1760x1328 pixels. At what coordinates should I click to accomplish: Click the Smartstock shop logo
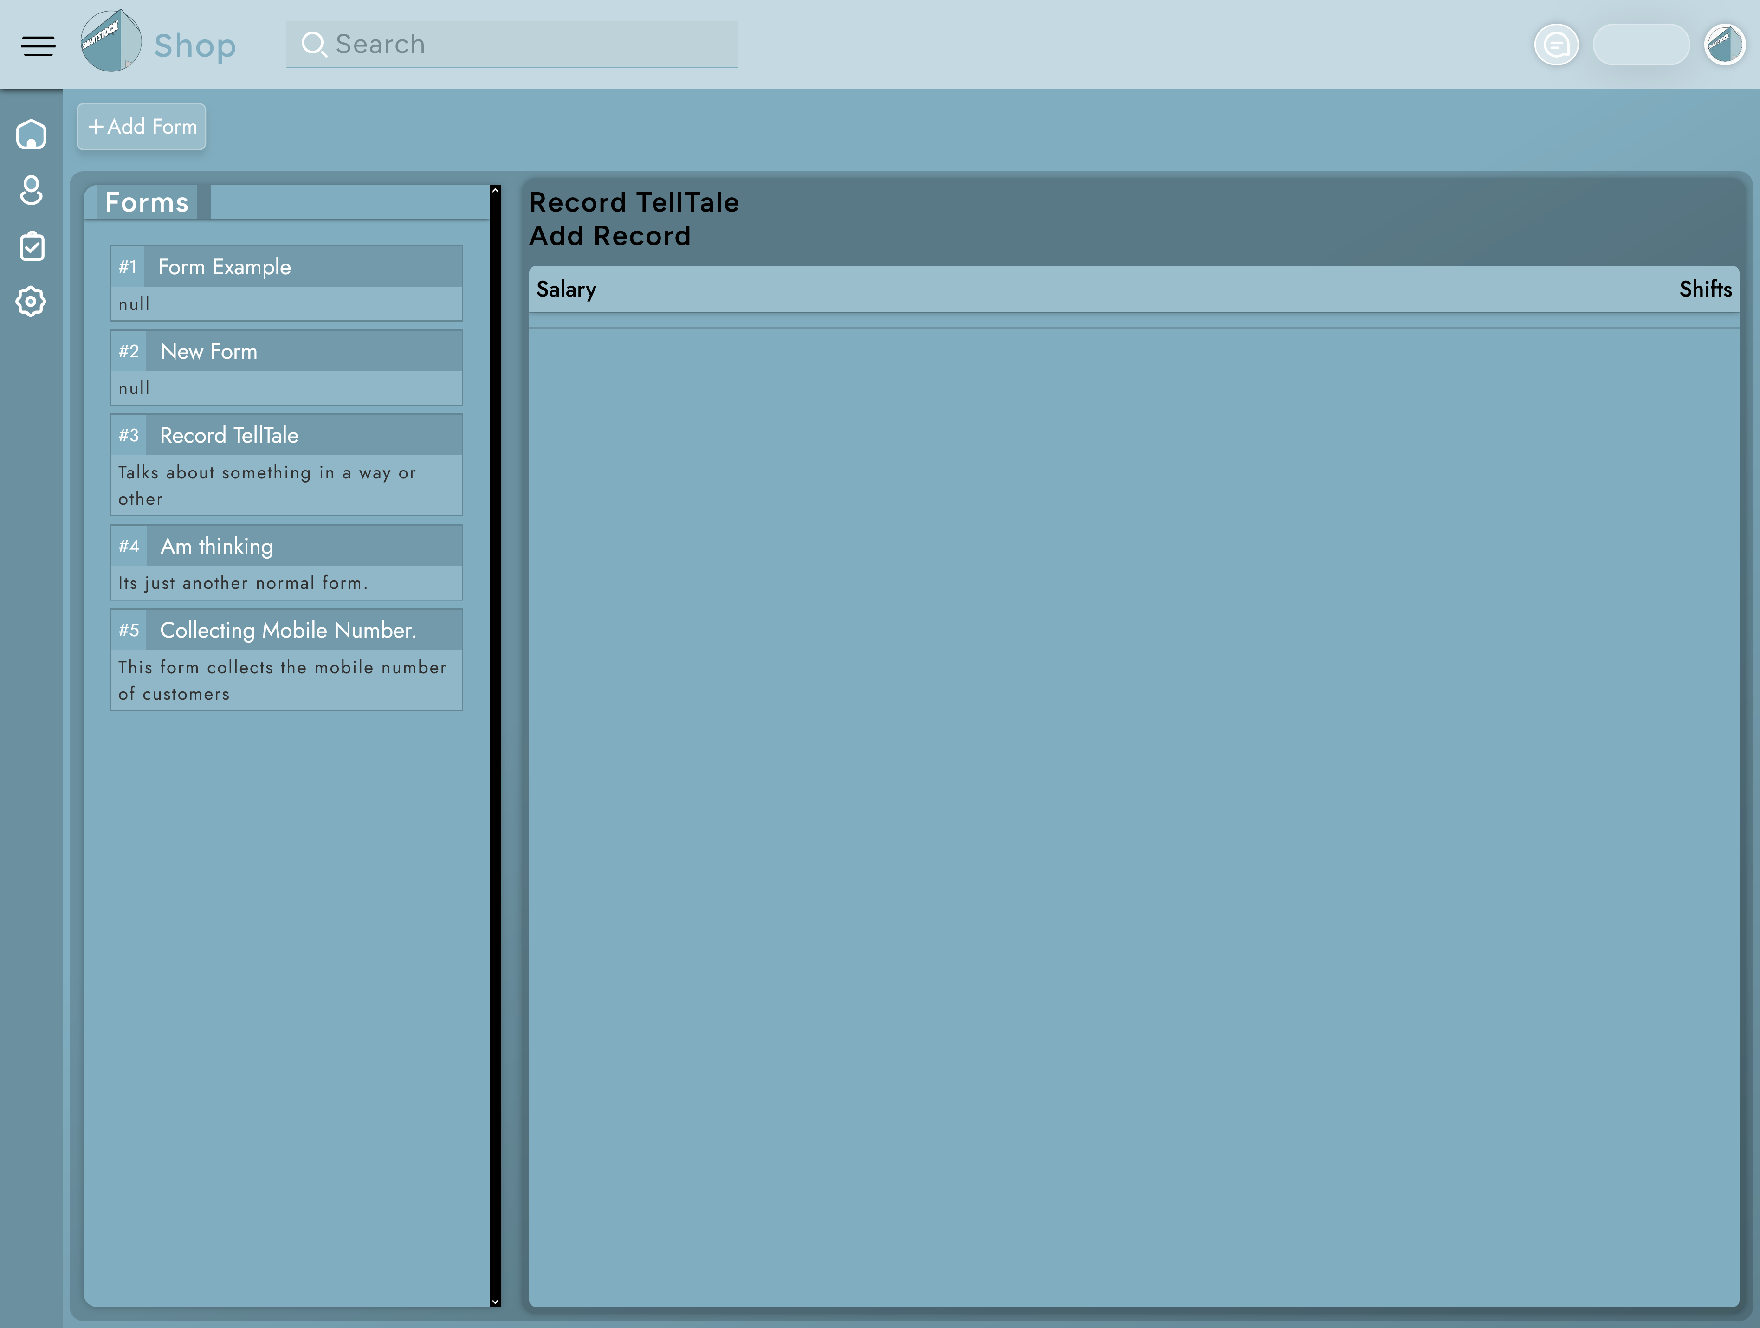111,41
